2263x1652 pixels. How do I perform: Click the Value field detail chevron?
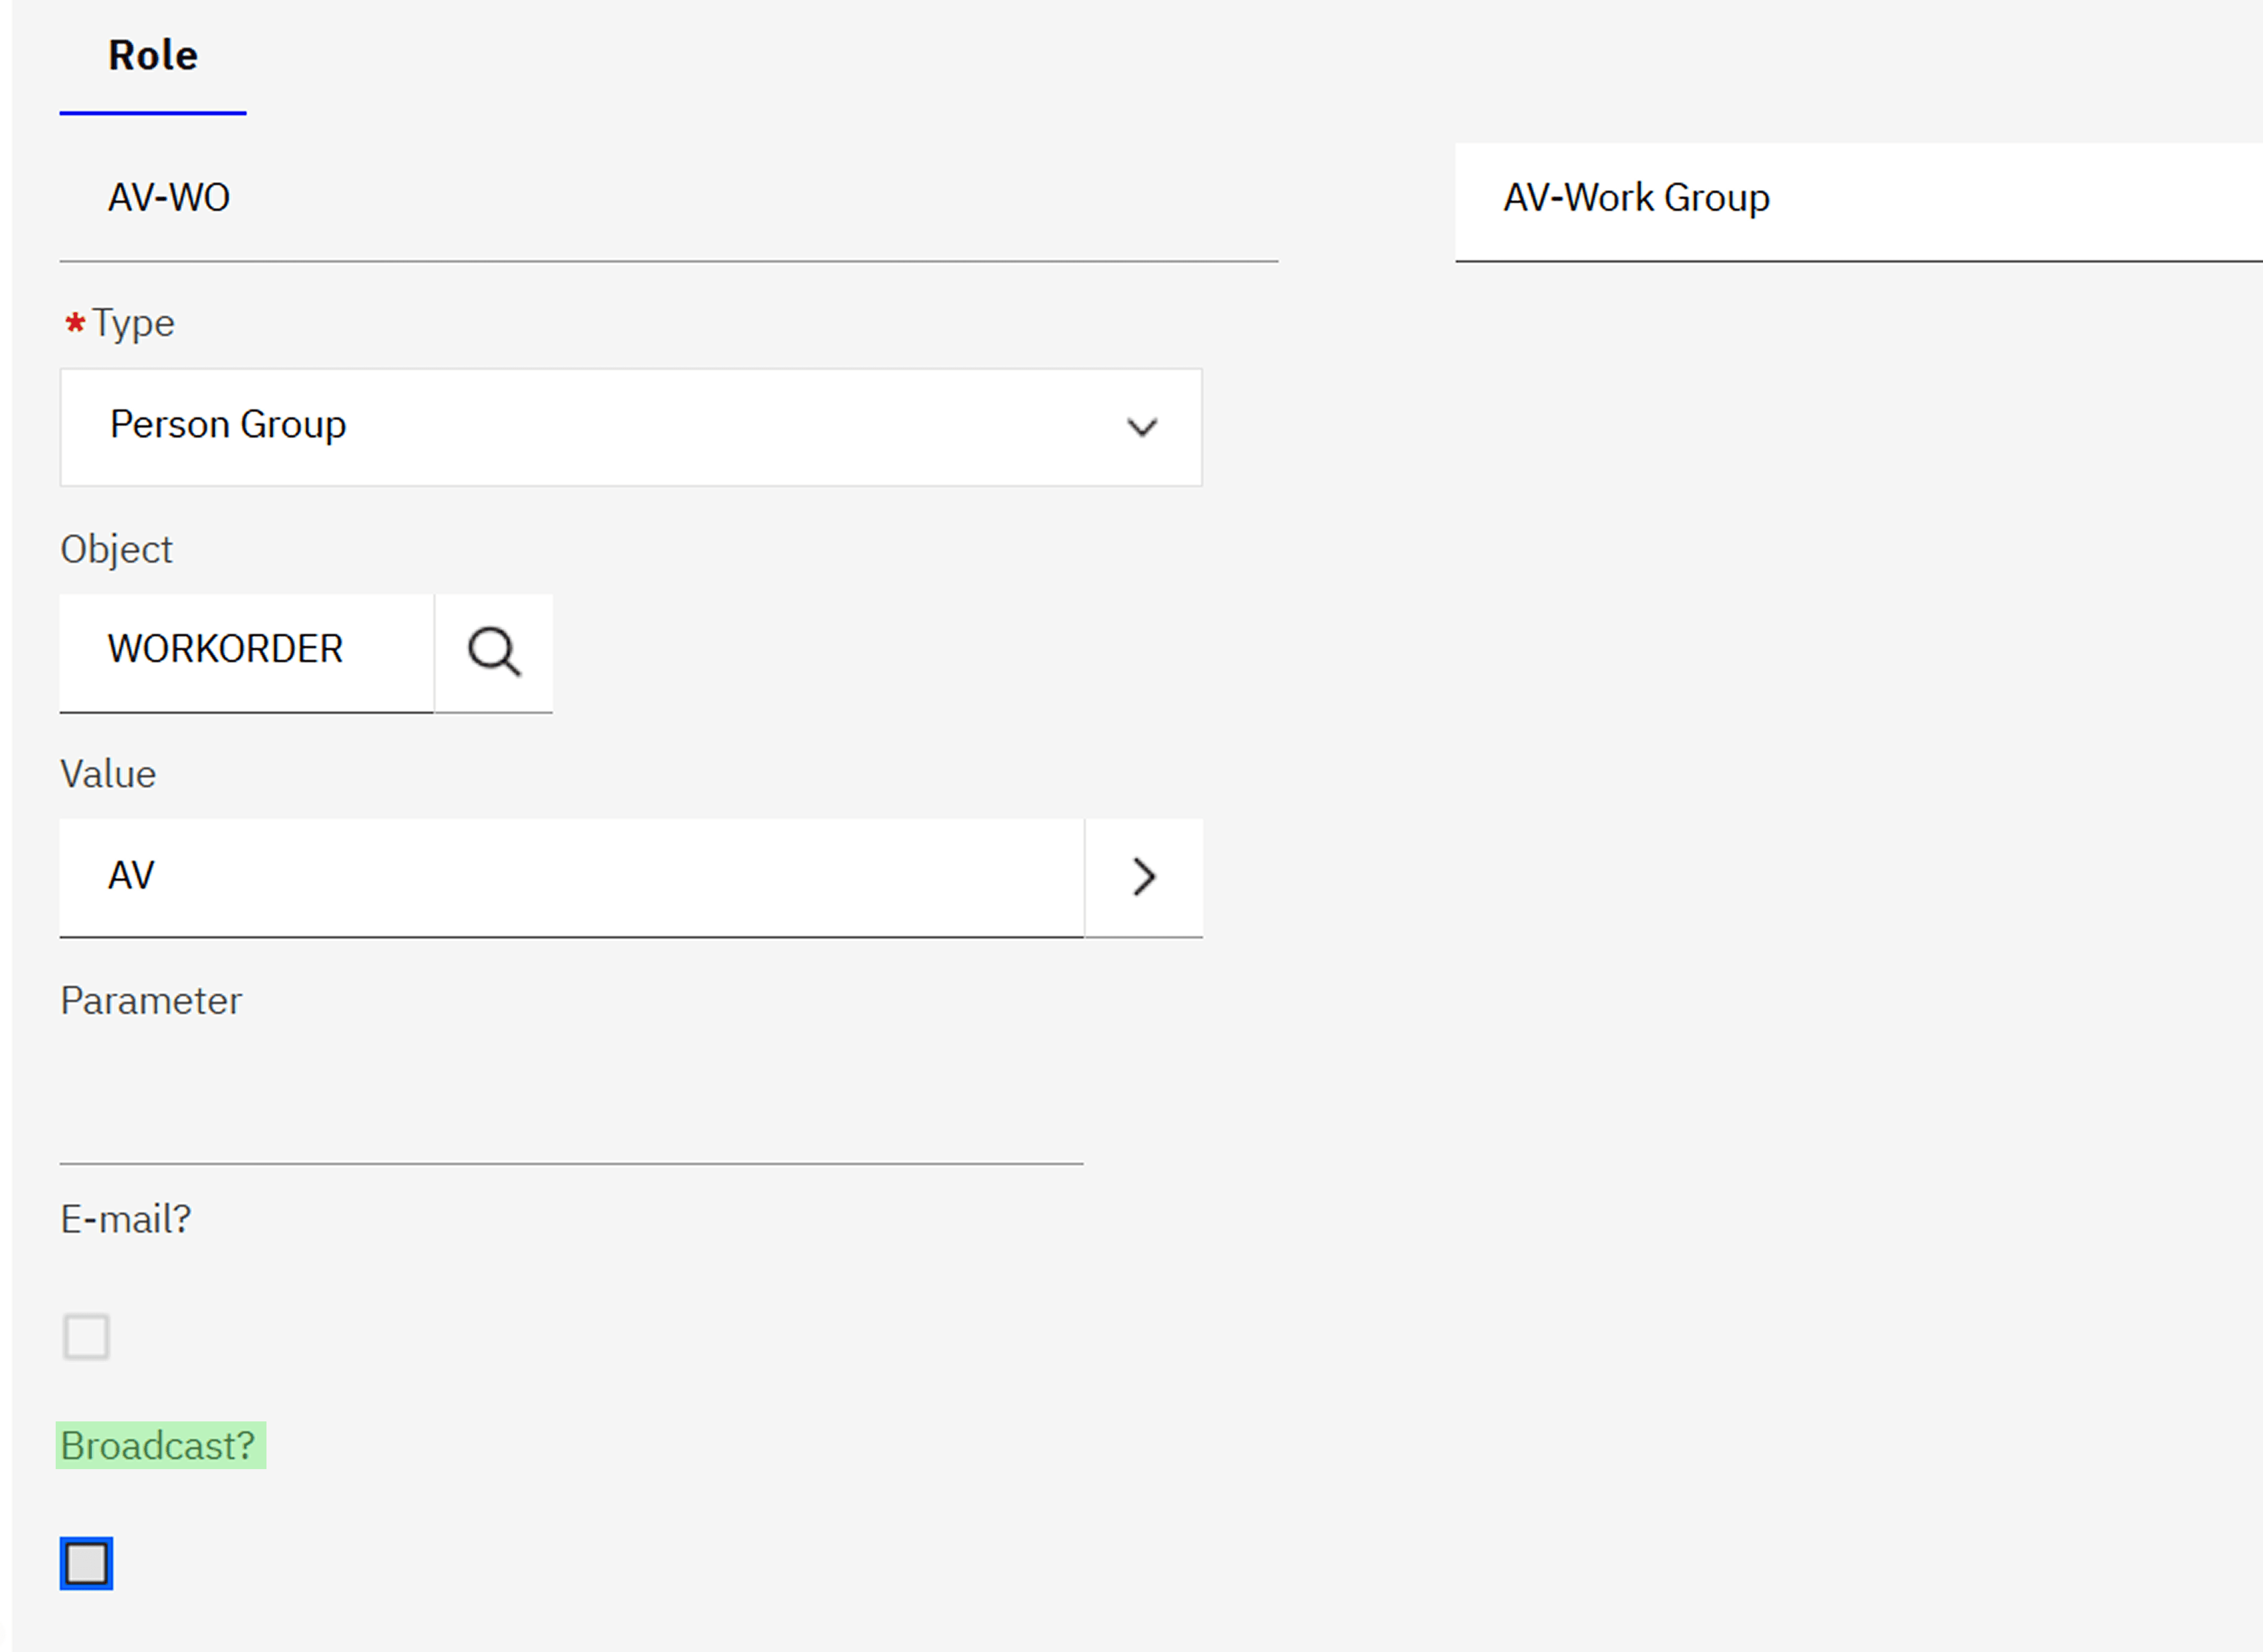(x=1143, y=877)
